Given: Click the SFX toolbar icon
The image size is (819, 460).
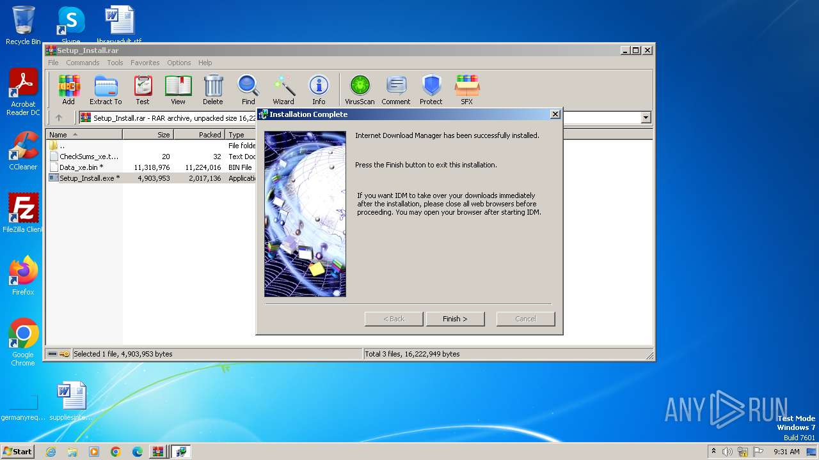Looking at the screenshot, I should pyautogui.click(x=467, y=89).
